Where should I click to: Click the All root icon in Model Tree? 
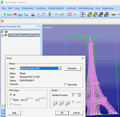point(2,32)
